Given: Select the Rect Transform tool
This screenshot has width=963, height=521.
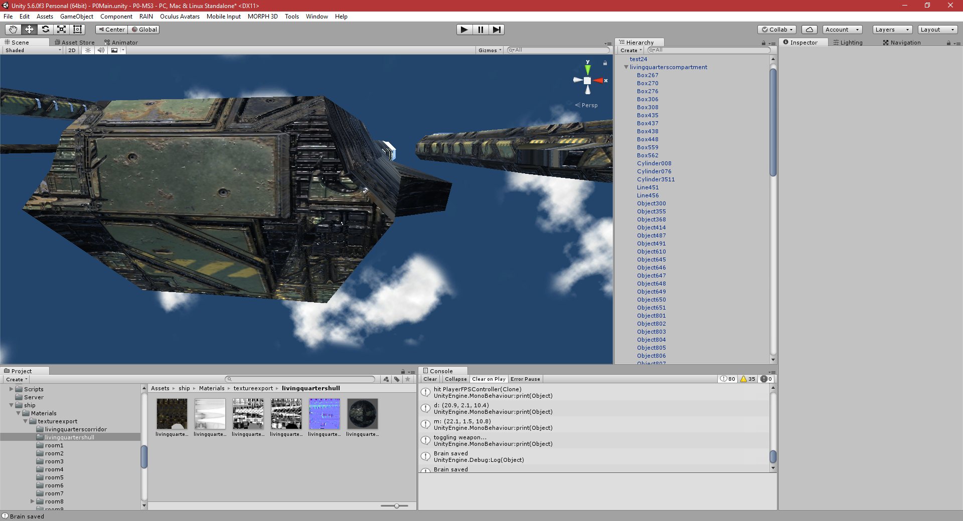Looking at the screenshot, I should point(77,30).
